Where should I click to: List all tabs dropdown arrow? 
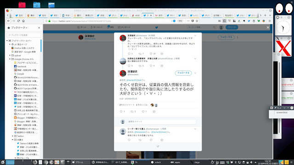[x=270, y=15]
